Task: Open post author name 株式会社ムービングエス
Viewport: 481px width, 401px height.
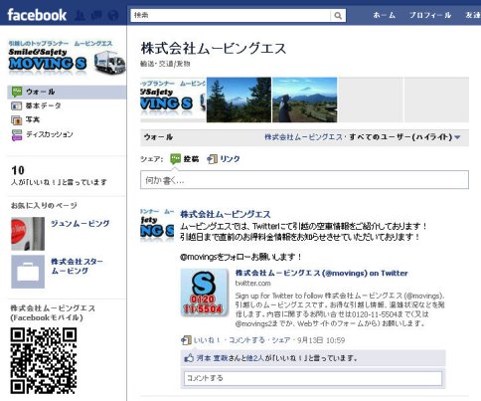Action: [x=226, y=214]
